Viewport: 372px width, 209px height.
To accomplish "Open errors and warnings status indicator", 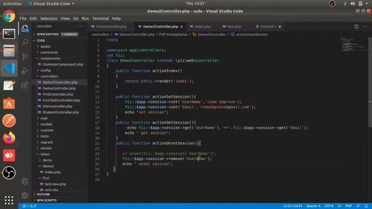I will (x=29, y=206).
